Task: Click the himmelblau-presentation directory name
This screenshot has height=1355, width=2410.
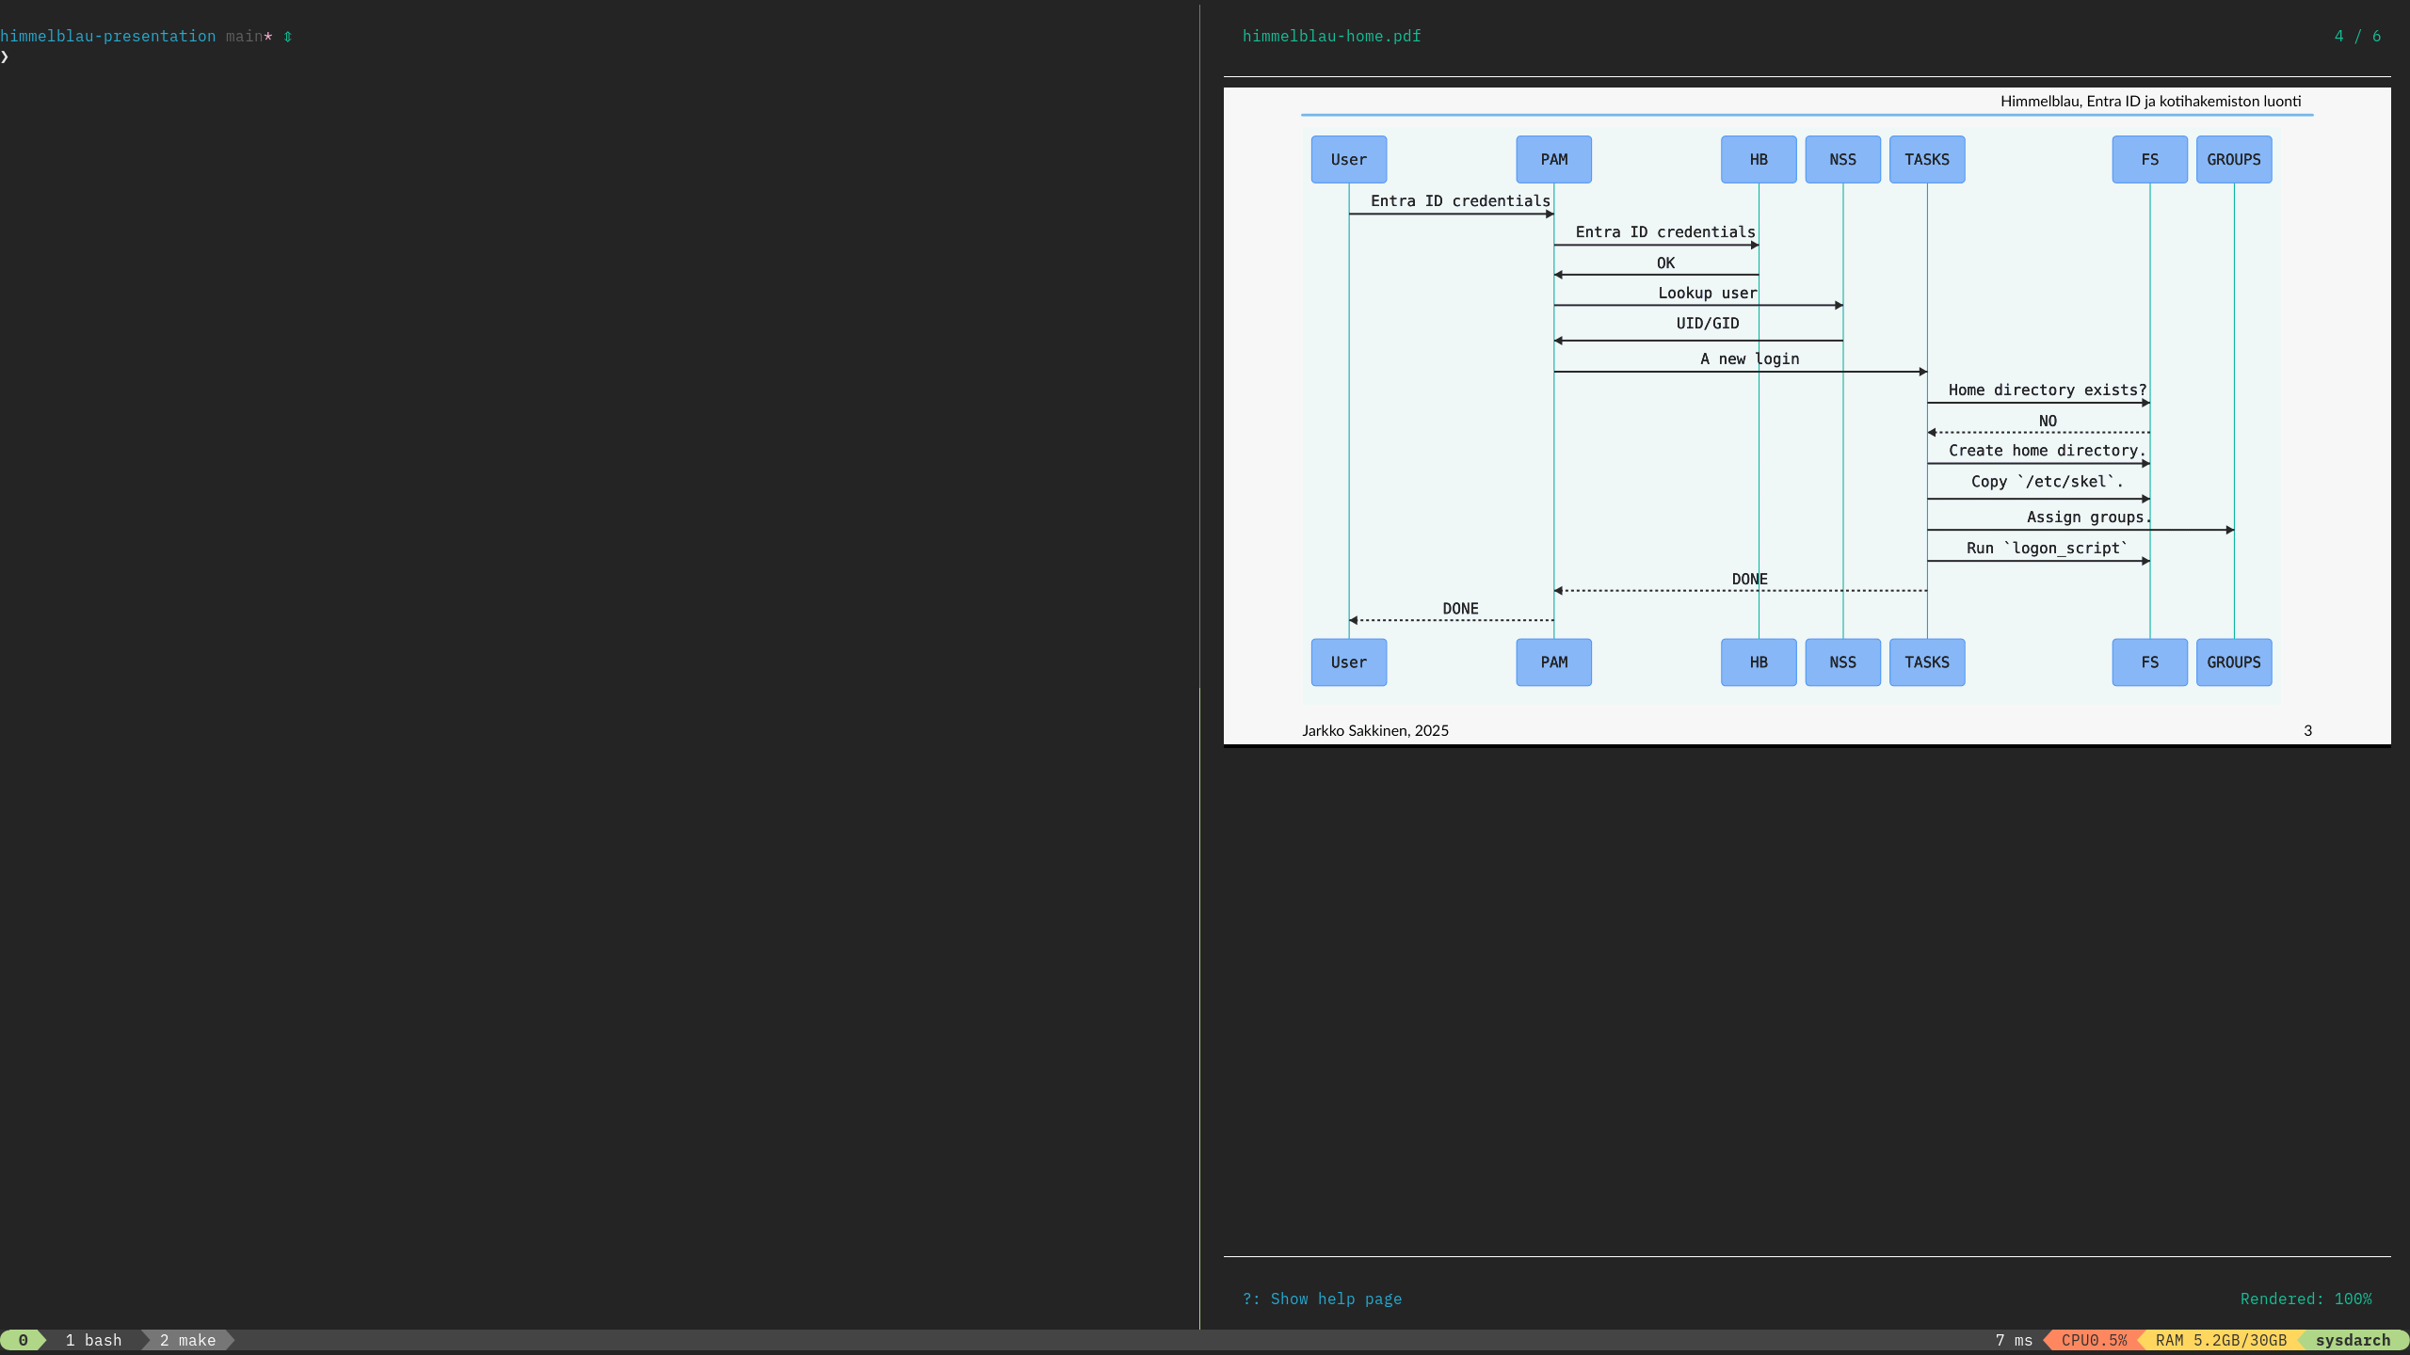Action: [x=107, y=36]
